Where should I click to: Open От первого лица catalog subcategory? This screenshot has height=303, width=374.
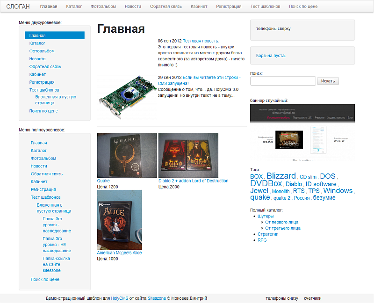(282, 222)
